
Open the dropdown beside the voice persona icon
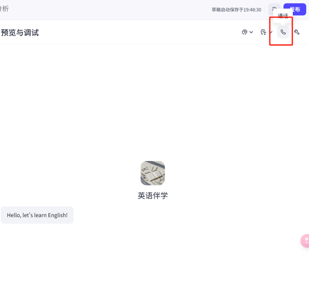tap(251, 32)
